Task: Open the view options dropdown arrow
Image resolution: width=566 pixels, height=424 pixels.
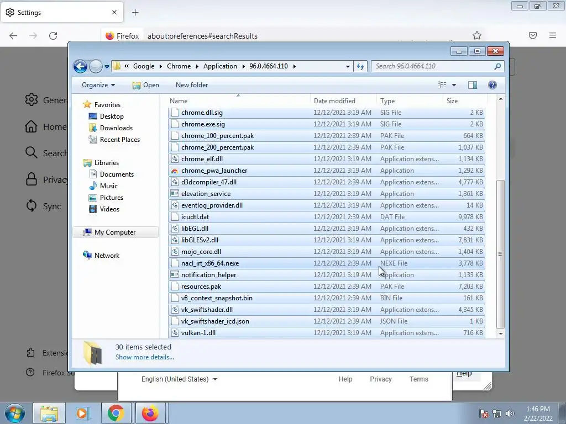Action: 454,85
